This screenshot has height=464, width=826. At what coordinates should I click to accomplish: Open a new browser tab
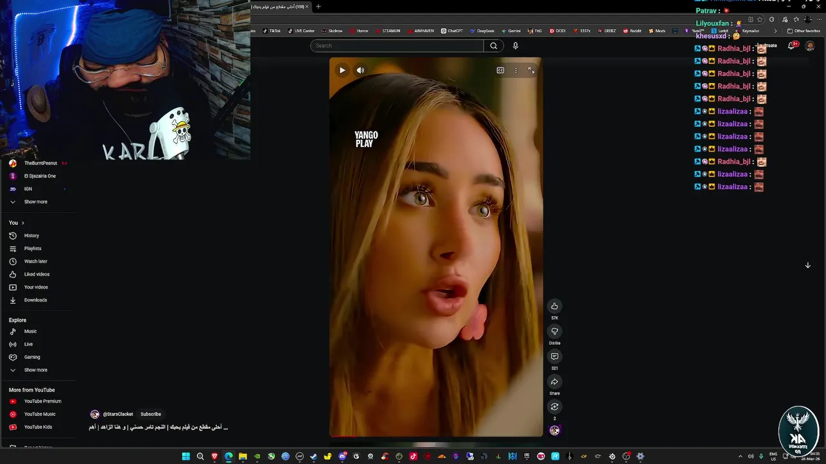click(318, 6)
